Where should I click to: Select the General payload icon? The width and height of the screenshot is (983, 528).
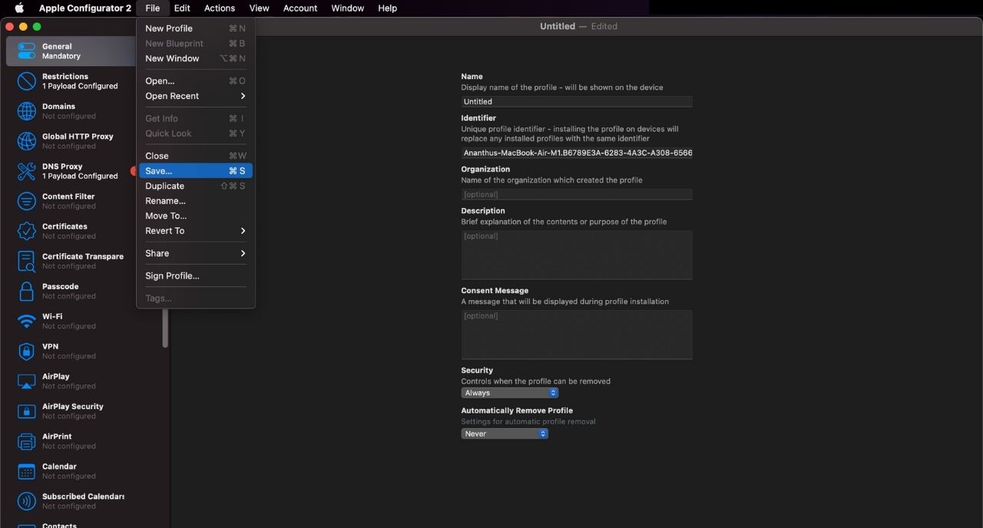click(x=27, y=51)
